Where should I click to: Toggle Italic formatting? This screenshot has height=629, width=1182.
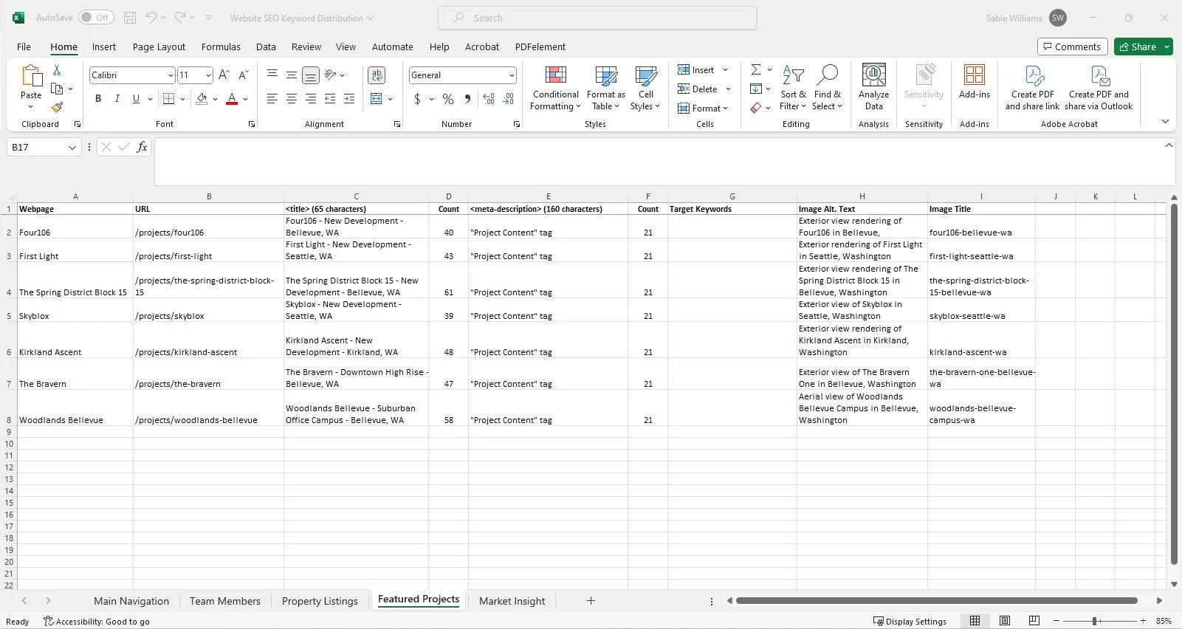(117, 99)
